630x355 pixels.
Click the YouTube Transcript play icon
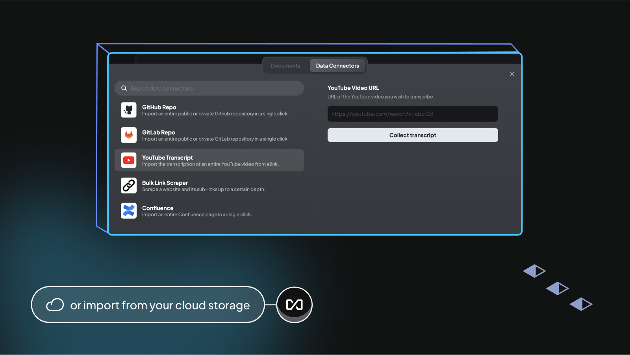(x=129, y=160)
